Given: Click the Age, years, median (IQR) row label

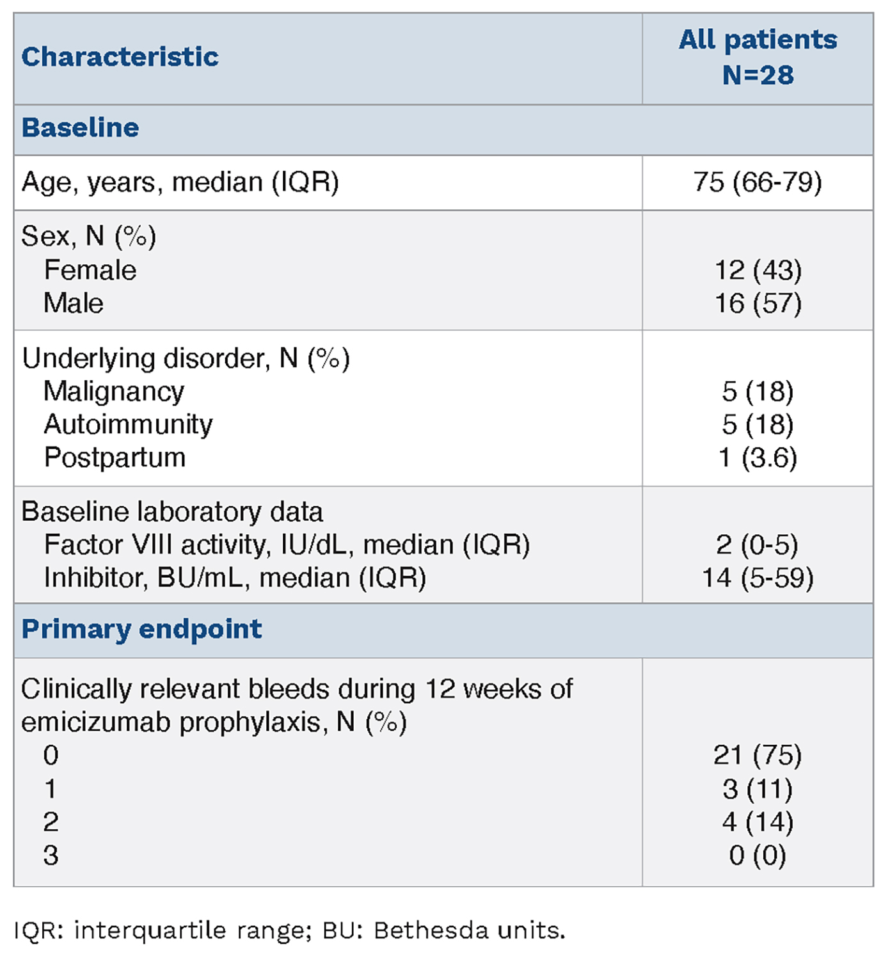Looking at the screenshot, I should click(x=180, y=182).
